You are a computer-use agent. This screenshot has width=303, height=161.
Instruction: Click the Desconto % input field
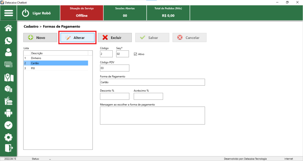coord(115,96)
